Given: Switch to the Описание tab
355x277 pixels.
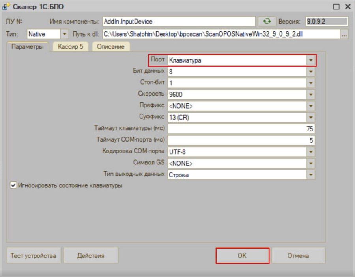Looking at the screenshot, I should pyautogui.click(x=111, y=47).
